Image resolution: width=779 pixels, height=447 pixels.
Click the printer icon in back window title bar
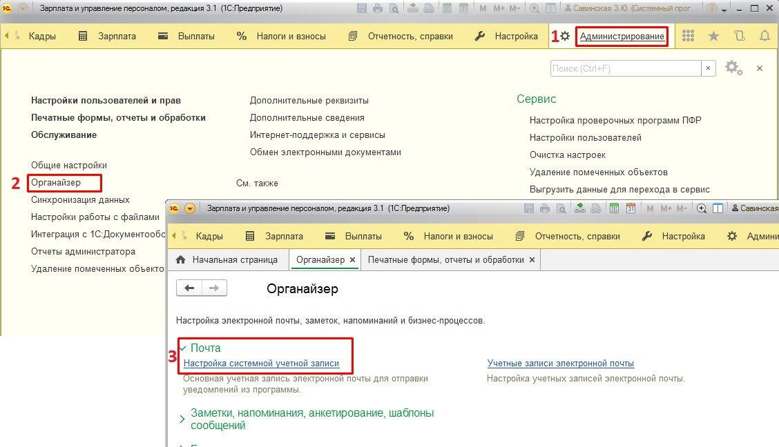(x=378, y=8)
